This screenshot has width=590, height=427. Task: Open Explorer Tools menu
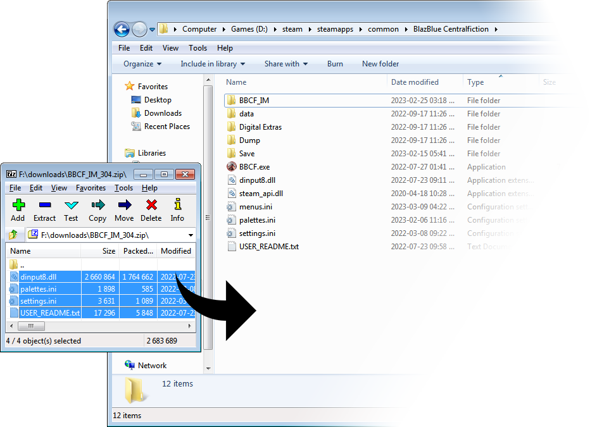coord(198,48)
